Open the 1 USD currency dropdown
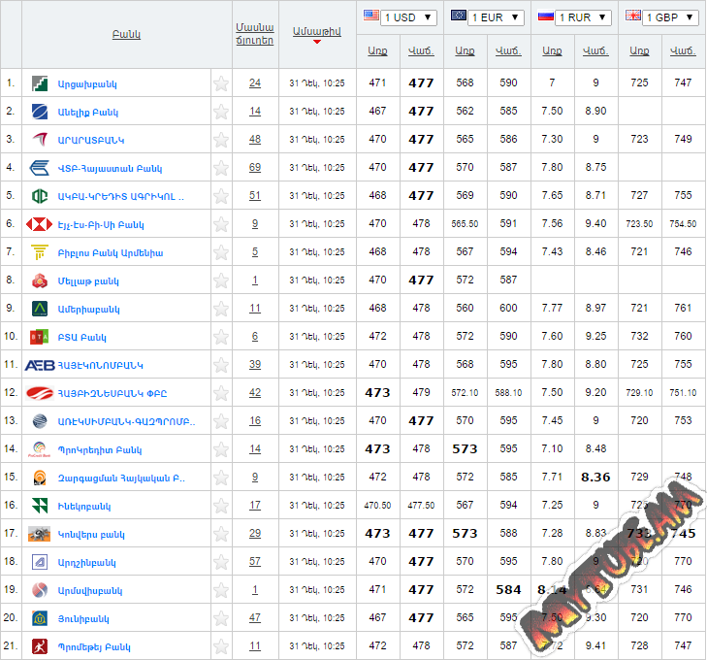The height and width of the screenshot is (660, 707). coord(408,17)
